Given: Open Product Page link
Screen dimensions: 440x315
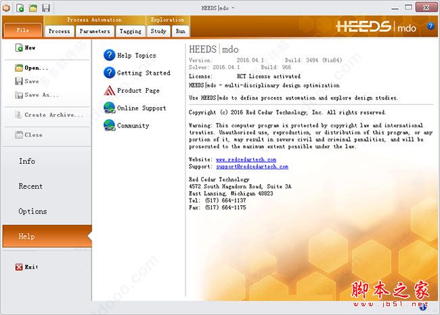Looking at the screenshot, I should [138, 90].
